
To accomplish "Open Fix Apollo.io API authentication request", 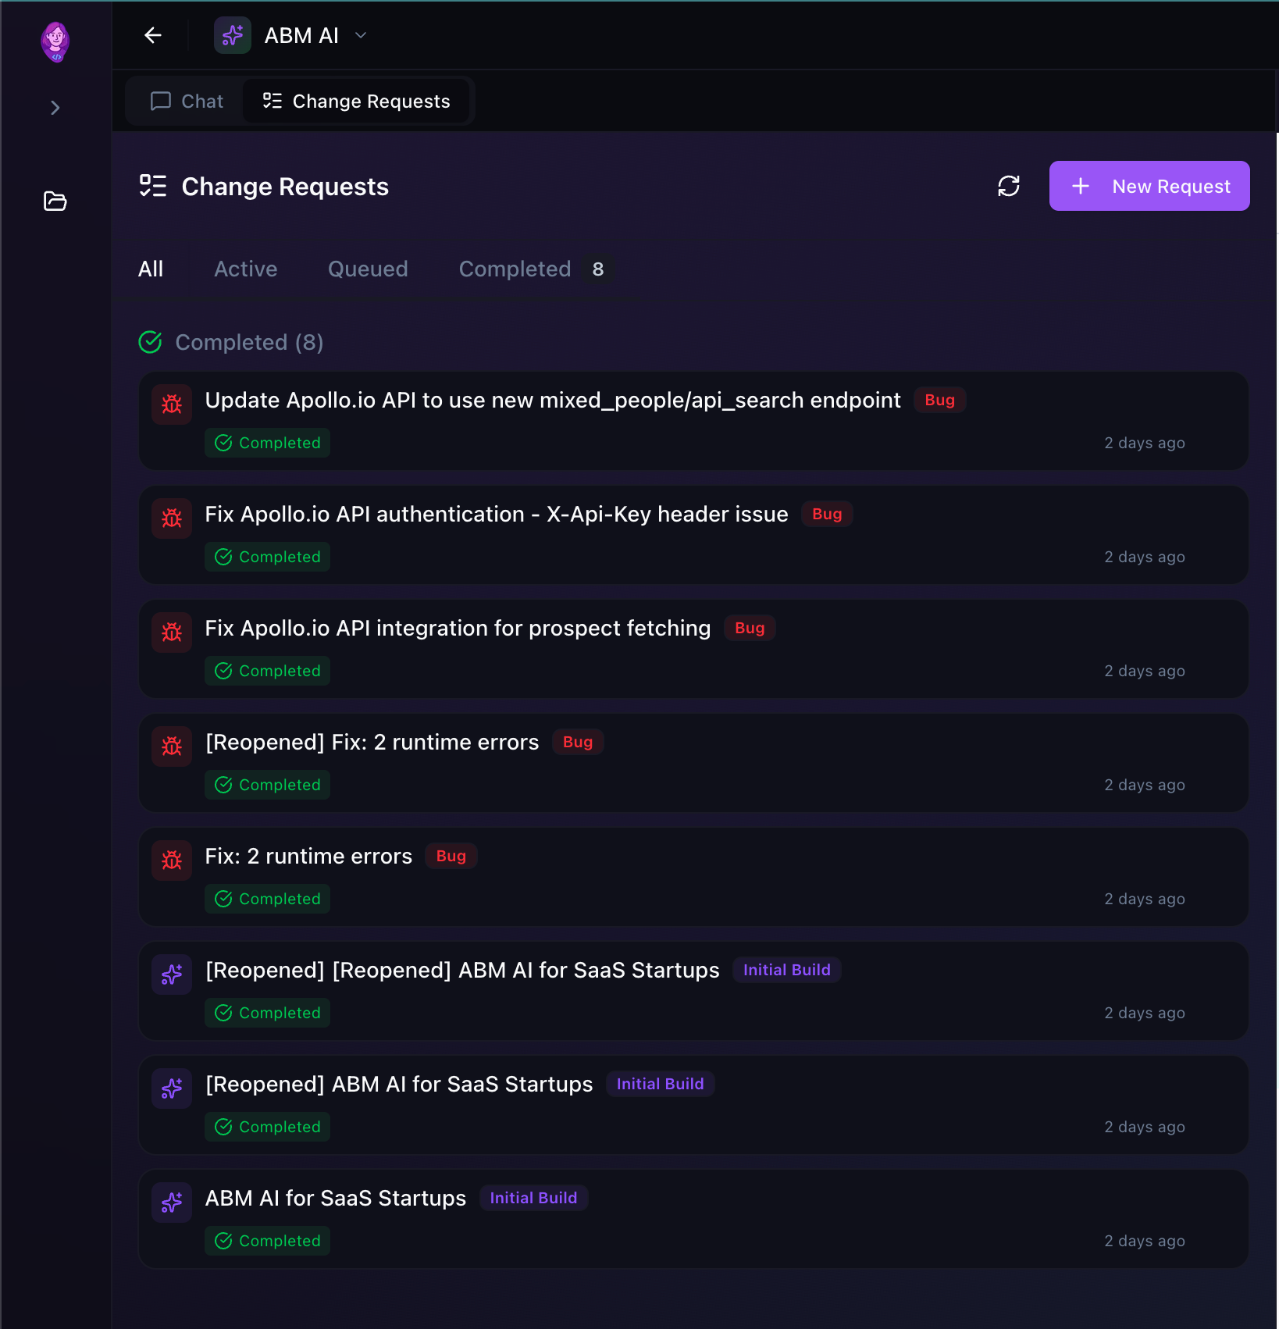I will pos(693,535).
